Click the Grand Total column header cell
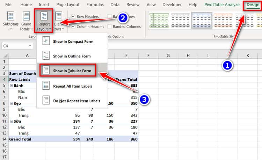 (x=126, y=80)
